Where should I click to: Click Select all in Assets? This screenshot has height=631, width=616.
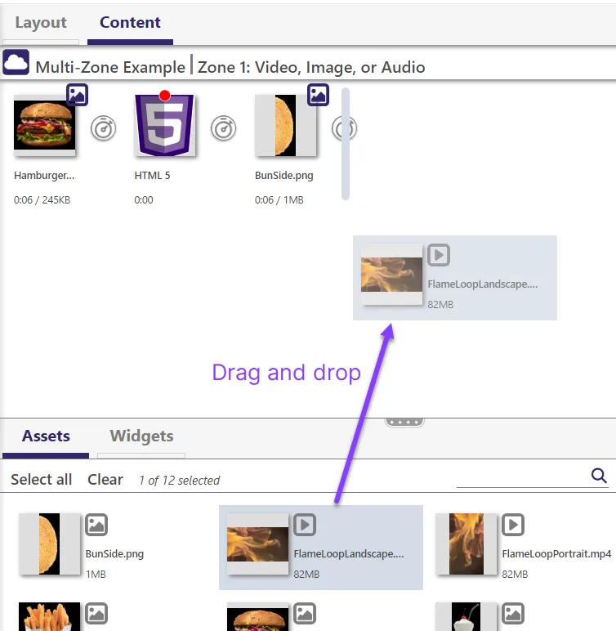pos(42,480)
